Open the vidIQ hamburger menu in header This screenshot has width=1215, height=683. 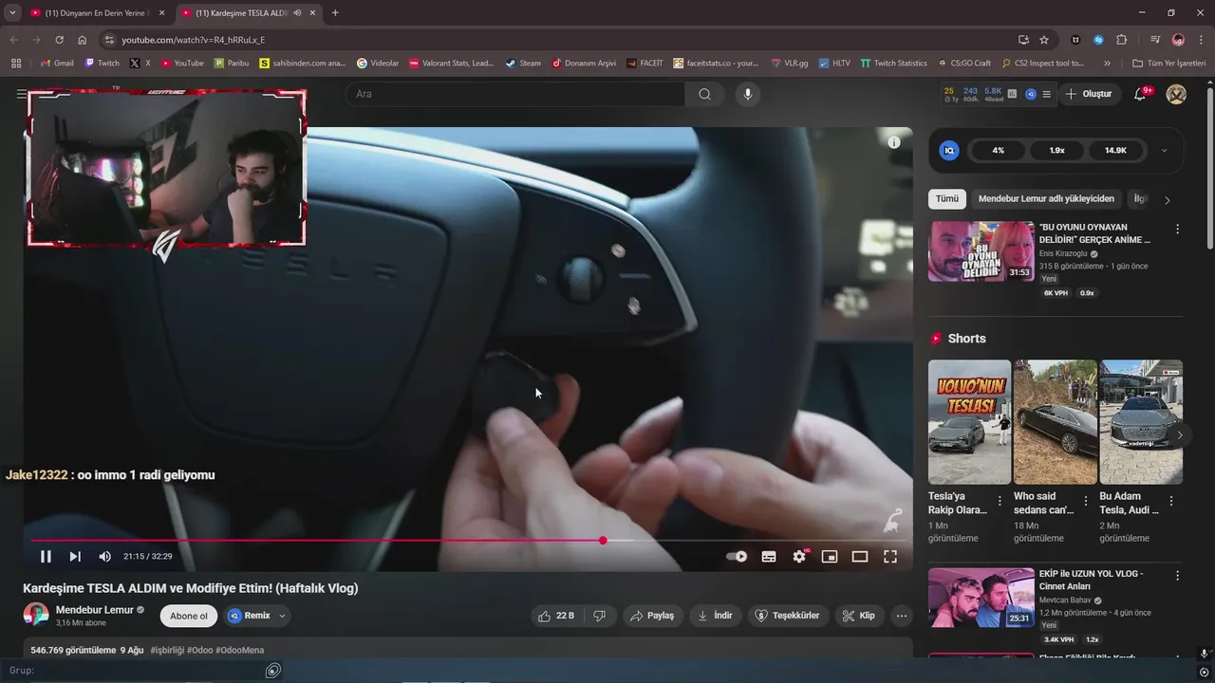[1046, 94]
